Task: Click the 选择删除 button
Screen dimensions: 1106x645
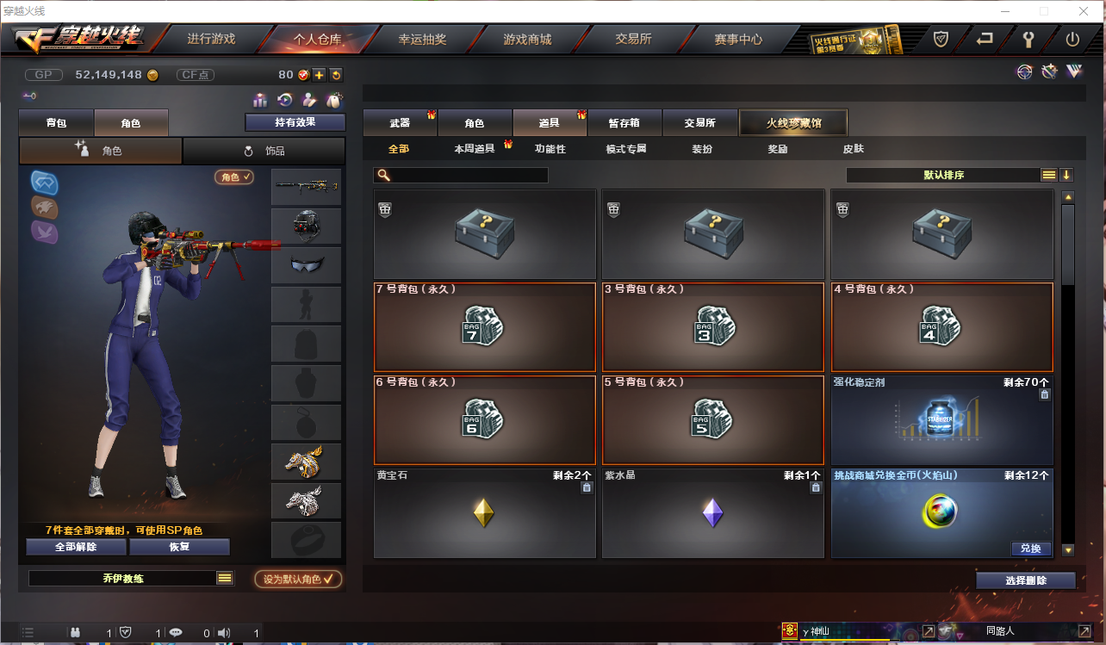Action: point(1026,580)
